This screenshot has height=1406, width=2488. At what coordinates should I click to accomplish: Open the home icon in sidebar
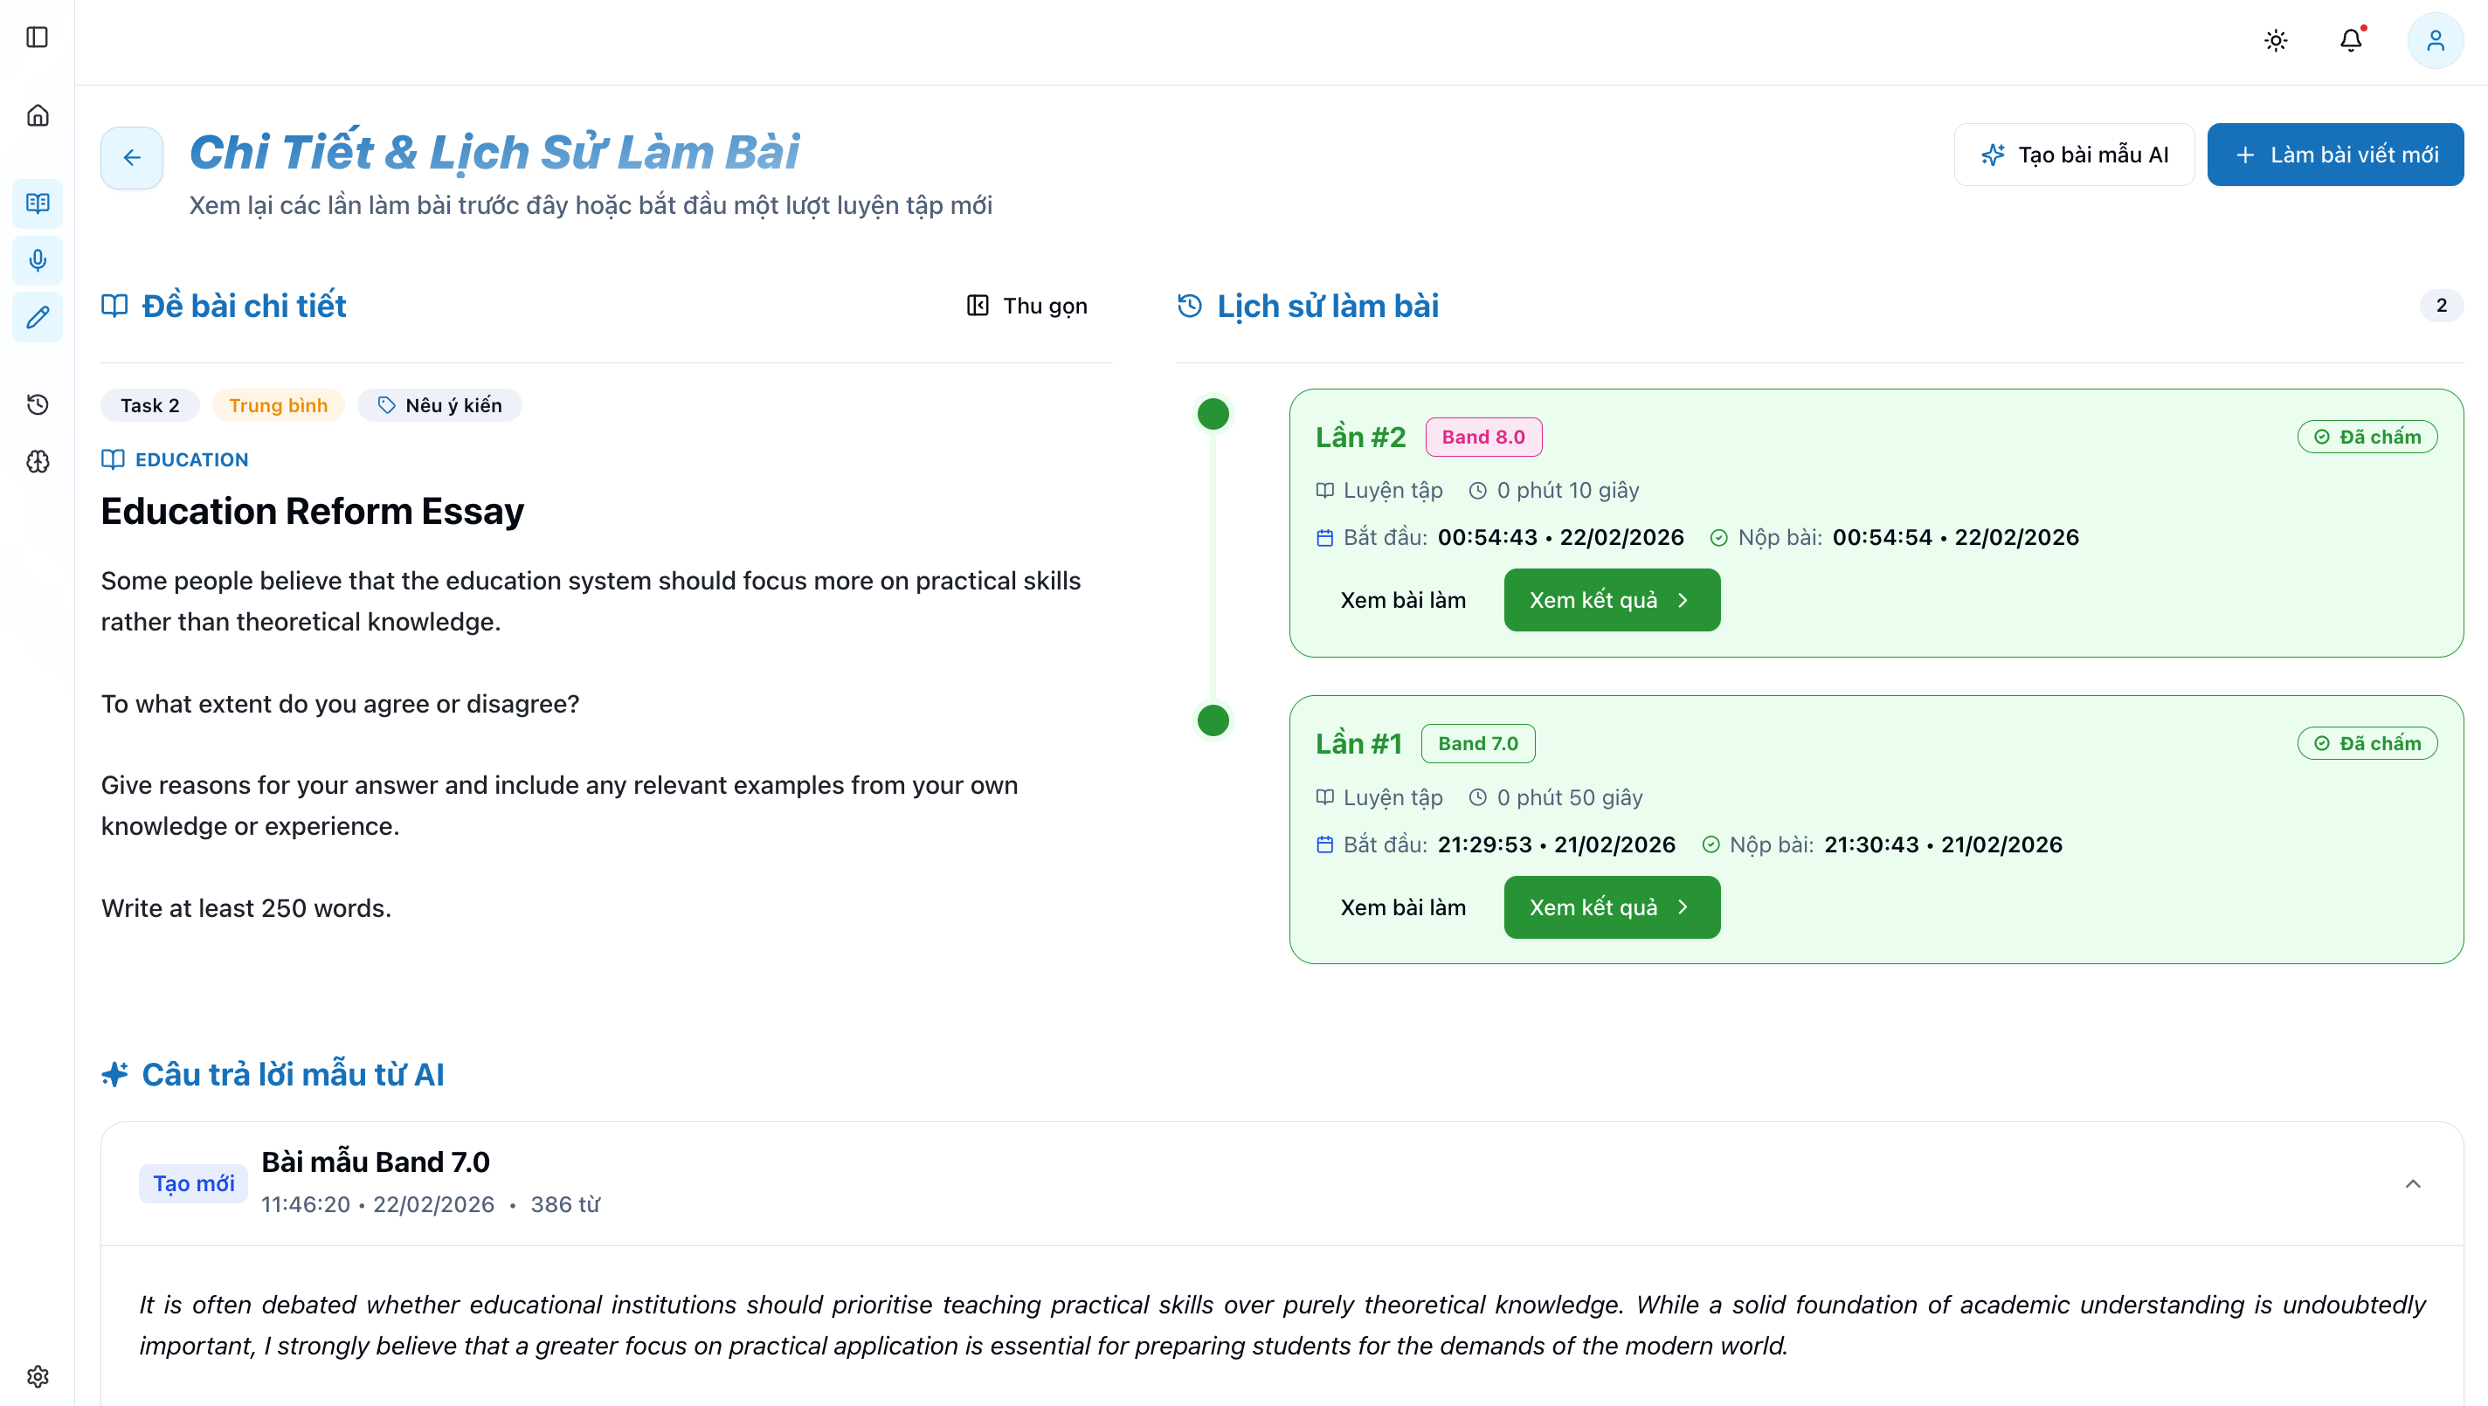click(x=37, y=115)
